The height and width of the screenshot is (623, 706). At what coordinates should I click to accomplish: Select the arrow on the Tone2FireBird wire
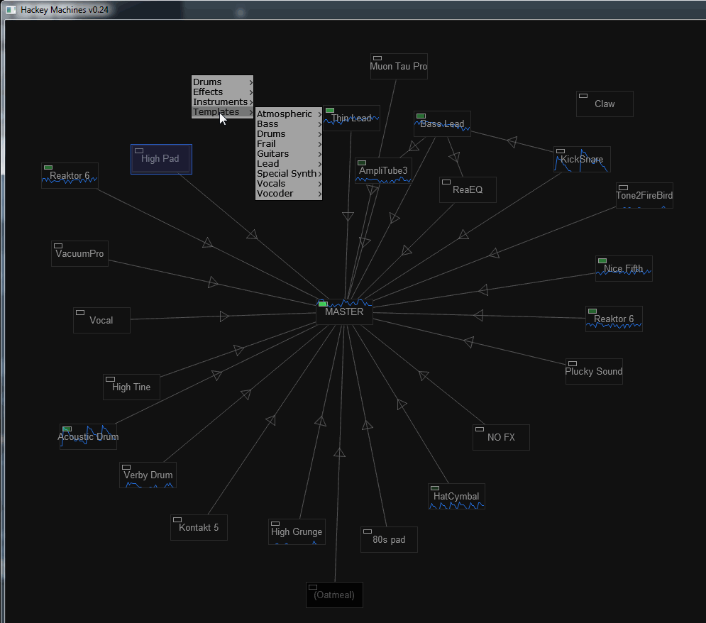(495, 253)
